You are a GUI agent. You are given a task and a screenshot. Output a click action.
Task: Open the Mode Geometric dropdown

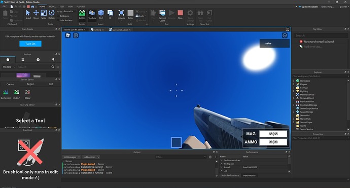click(69, 11)
